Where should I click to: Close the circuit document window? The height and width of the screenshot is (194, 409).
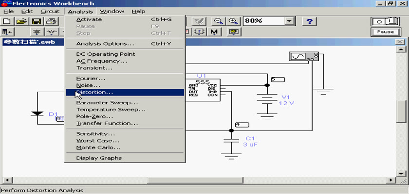400,42
